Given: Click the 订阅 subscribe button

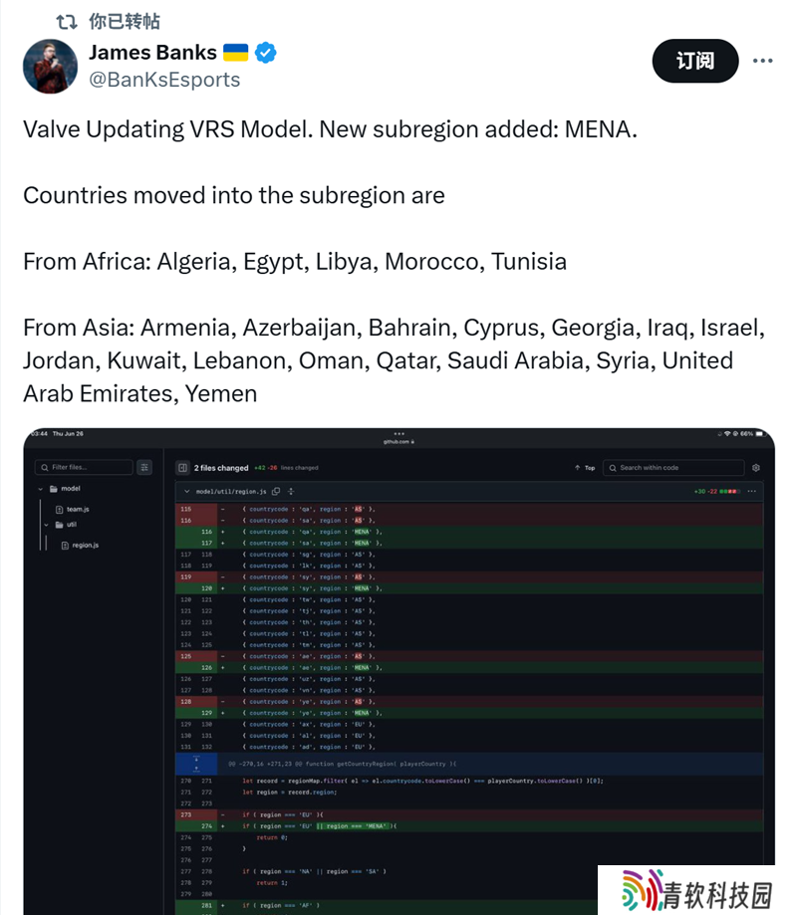Looking at the screenshot, I should [x=694, y=61].
